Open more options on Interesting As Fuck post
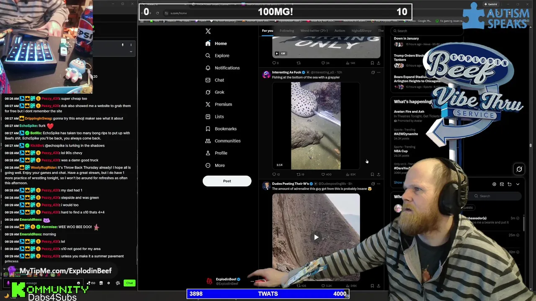Screen dimensions: 536x301 (379, 72)
